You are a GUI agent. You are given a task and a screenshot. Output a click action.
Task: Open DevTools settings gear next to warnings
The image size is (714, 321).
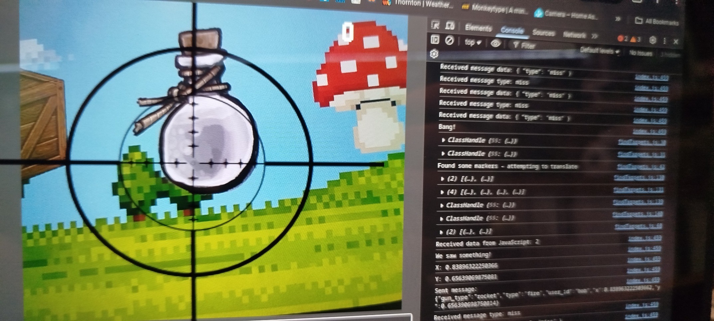pos(652,40)
